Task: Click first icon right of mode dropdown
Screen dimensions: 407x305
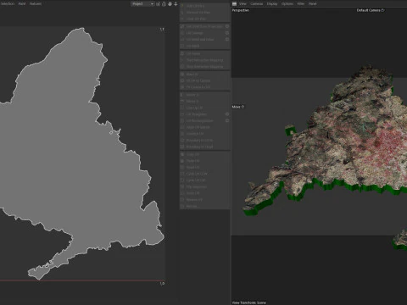Action: [158, 4]
